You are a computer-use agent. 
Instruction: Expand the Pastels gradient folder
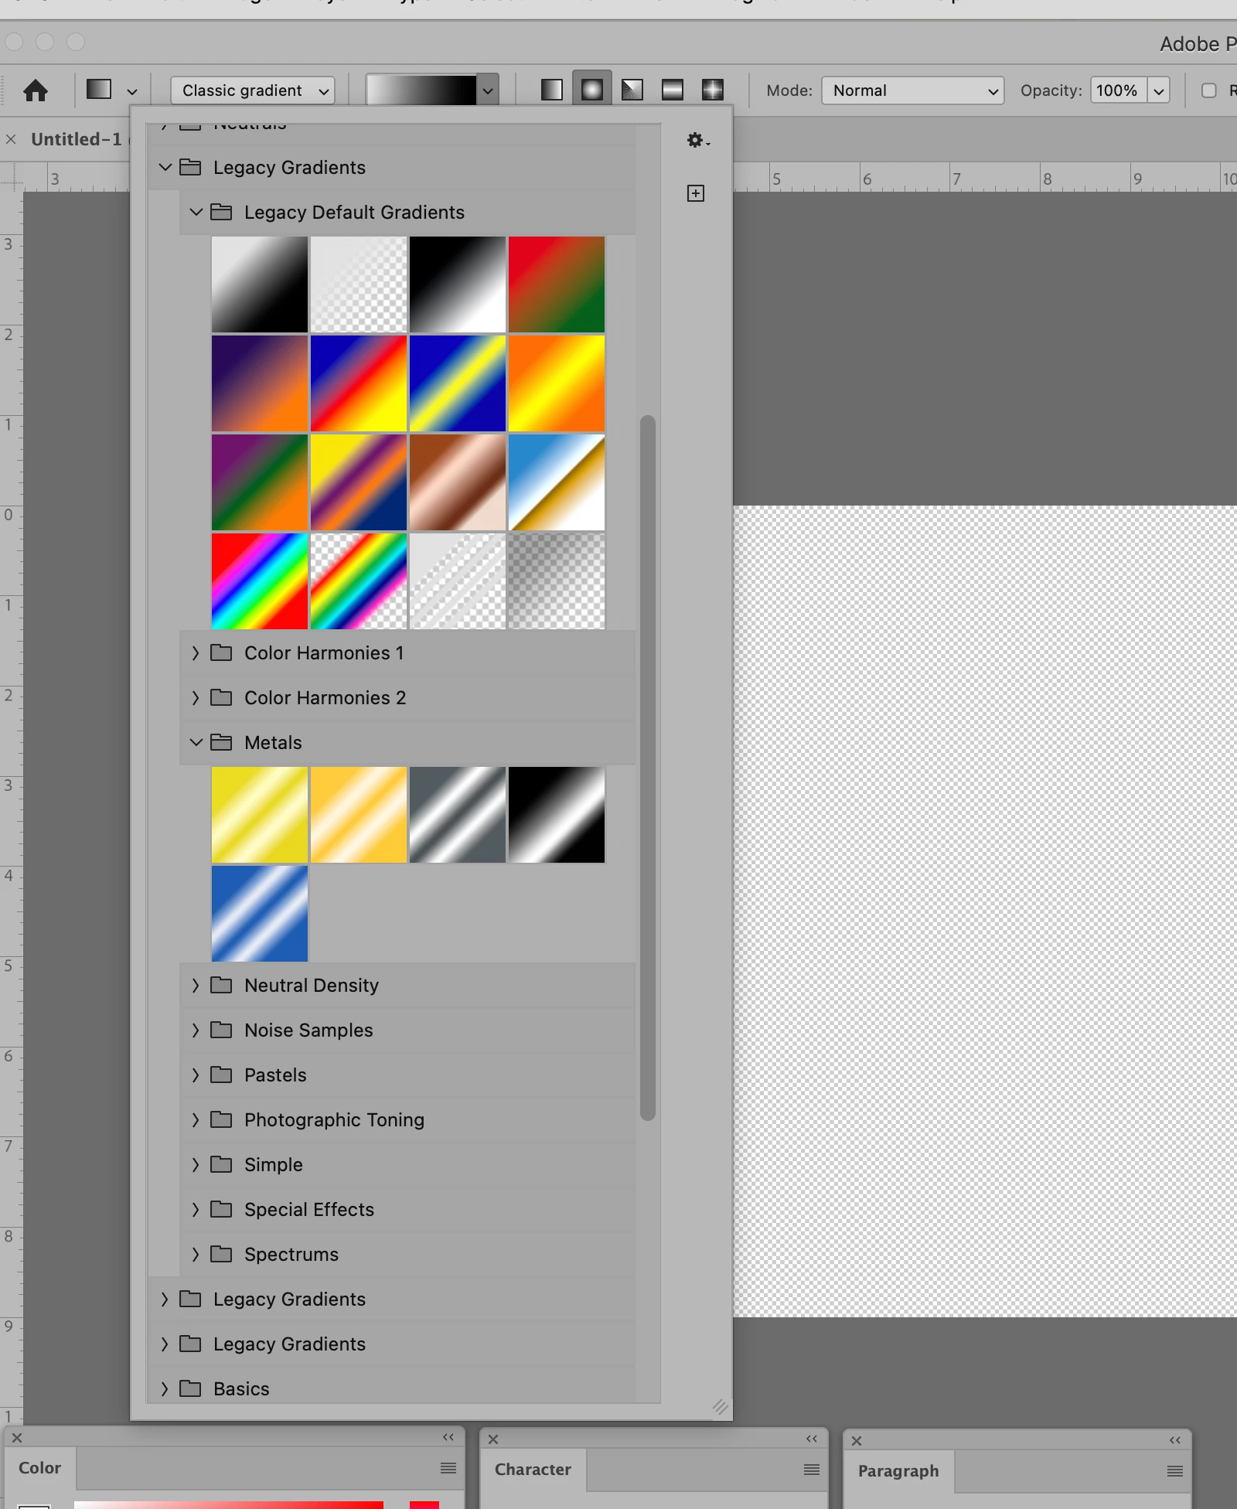[195, 1075]
